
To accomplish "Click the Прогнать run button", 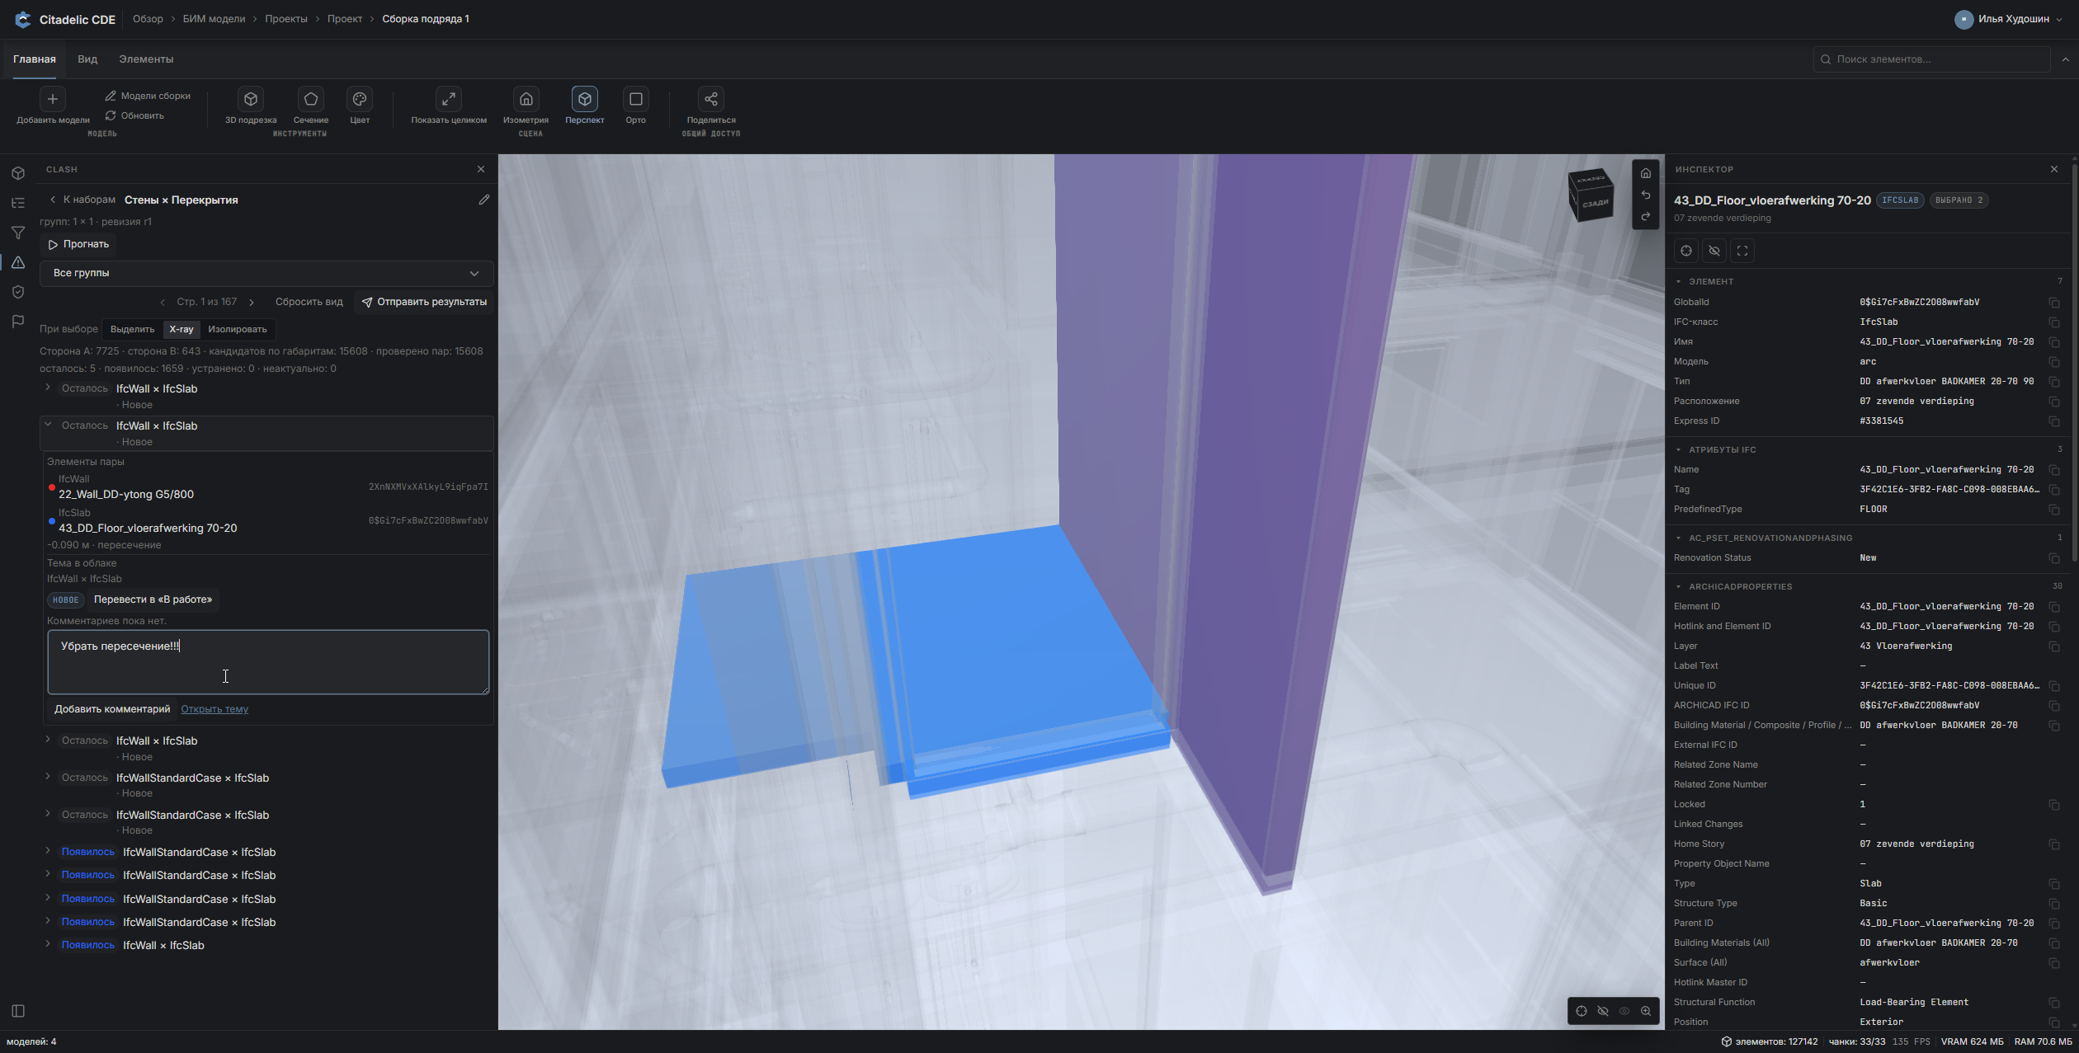I will [78, 244].
